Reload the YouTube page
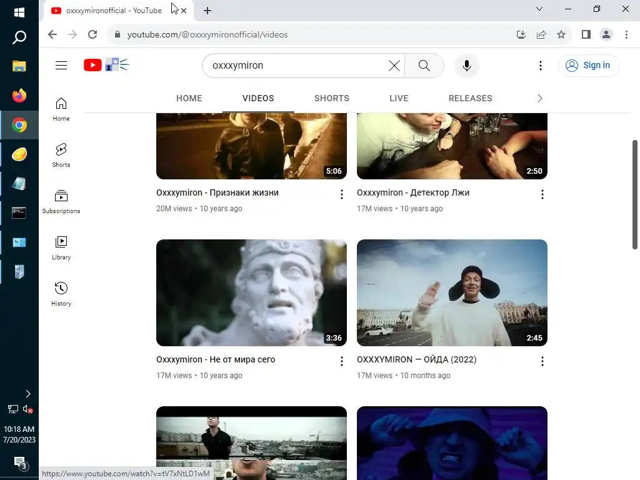Viewport: 640px width, 480px height. click(92, 35)
